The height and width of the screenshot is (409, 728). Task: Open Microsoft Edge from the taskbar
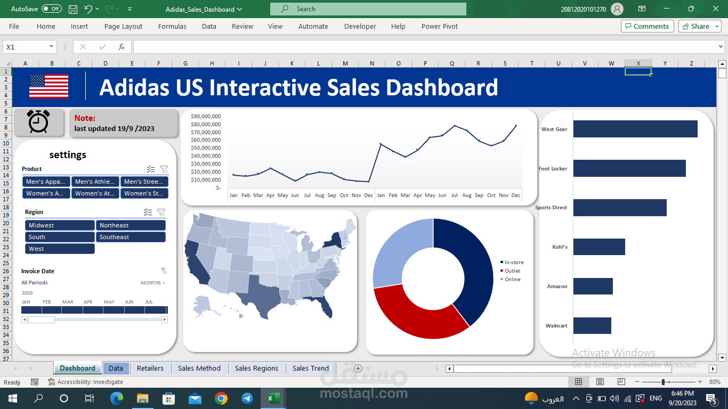(x=116, y=398)
